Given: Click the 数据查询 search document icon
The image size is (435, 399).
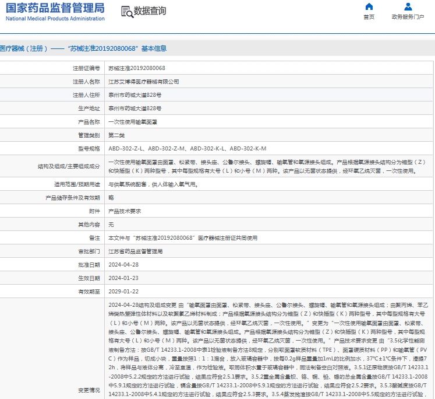Looking at the screenshot, I should 127,12.
